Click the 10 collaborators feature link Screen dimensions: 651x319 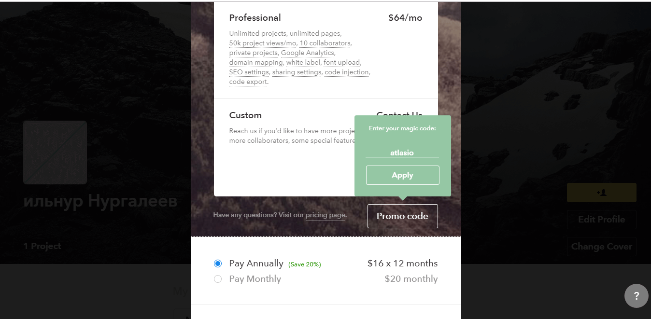[325, 43]
